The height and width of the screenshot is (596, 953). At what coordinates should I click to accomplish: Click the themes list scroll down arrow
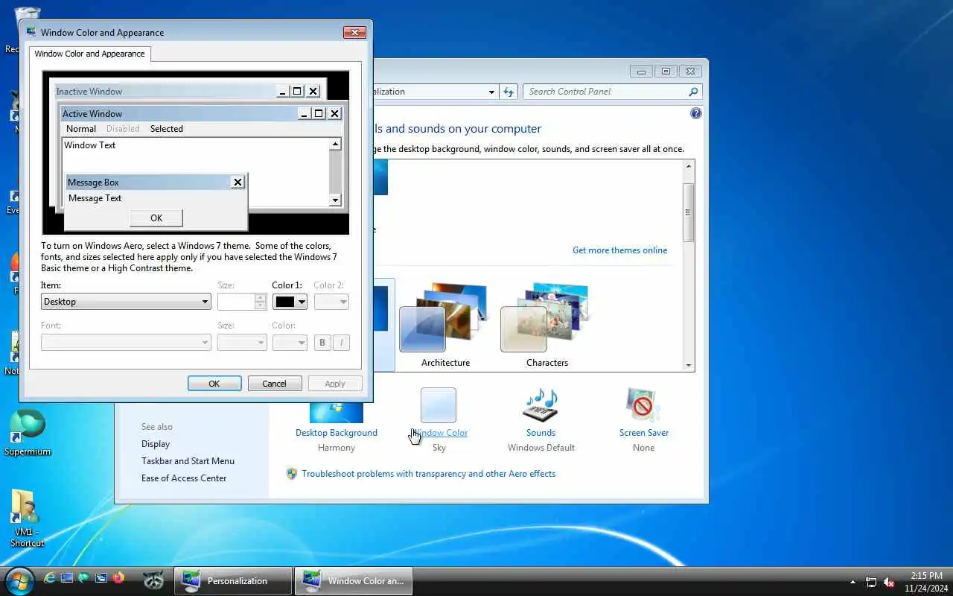689,366
